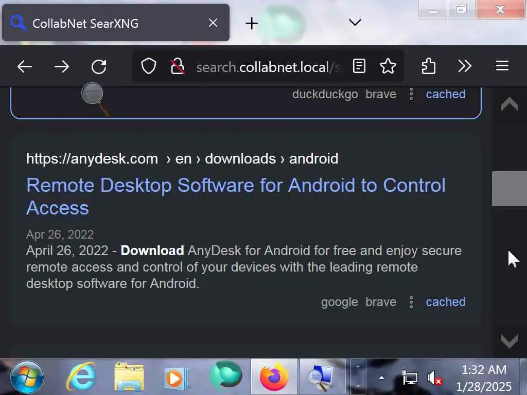527x395 pixels.
Task: Click the anydesk.com downloads android URL
Action: pyautogui.click(x=182, y=158)
